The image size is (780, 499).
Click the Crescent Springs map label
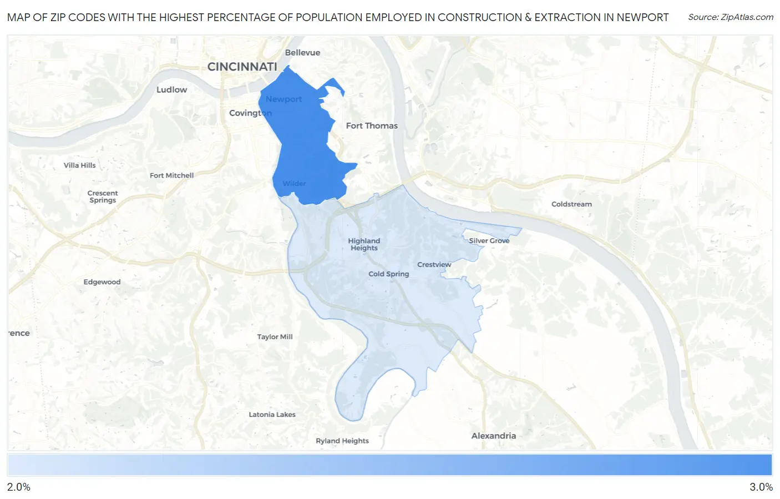(x=103, y=196)
